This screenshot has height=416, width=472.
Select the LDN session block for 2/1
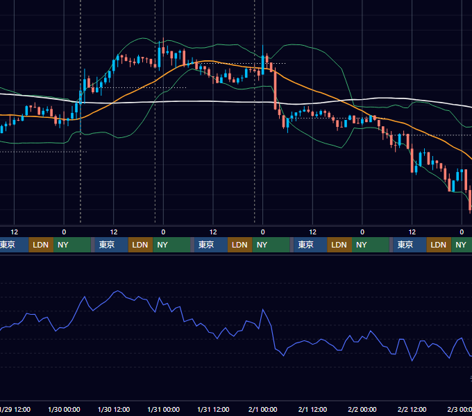[339, 245]
